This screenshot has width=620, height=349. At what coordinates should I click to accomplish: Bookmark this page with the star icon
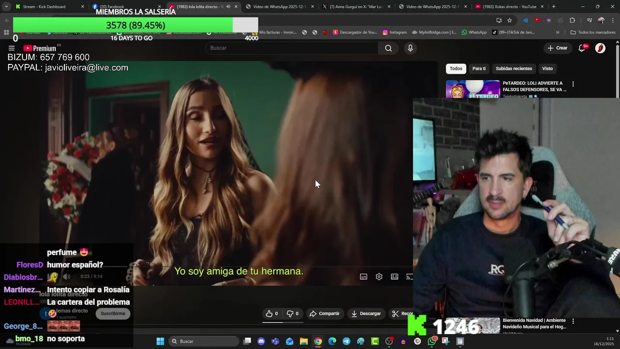pos(510,20)
